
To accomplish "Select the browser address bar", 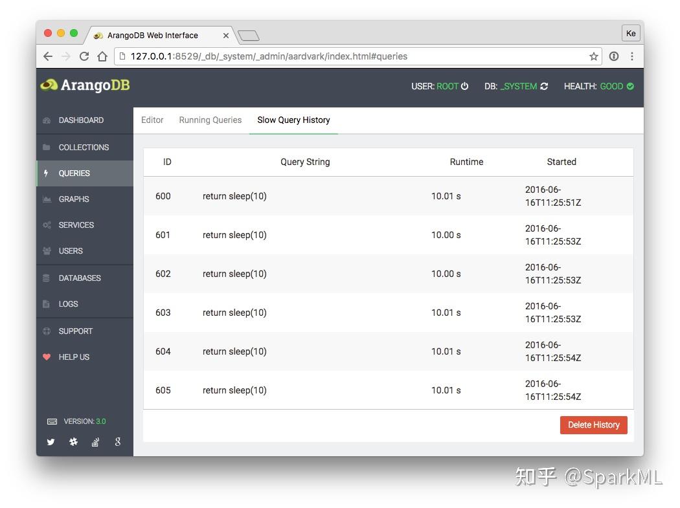I will [x=324, y=56].
